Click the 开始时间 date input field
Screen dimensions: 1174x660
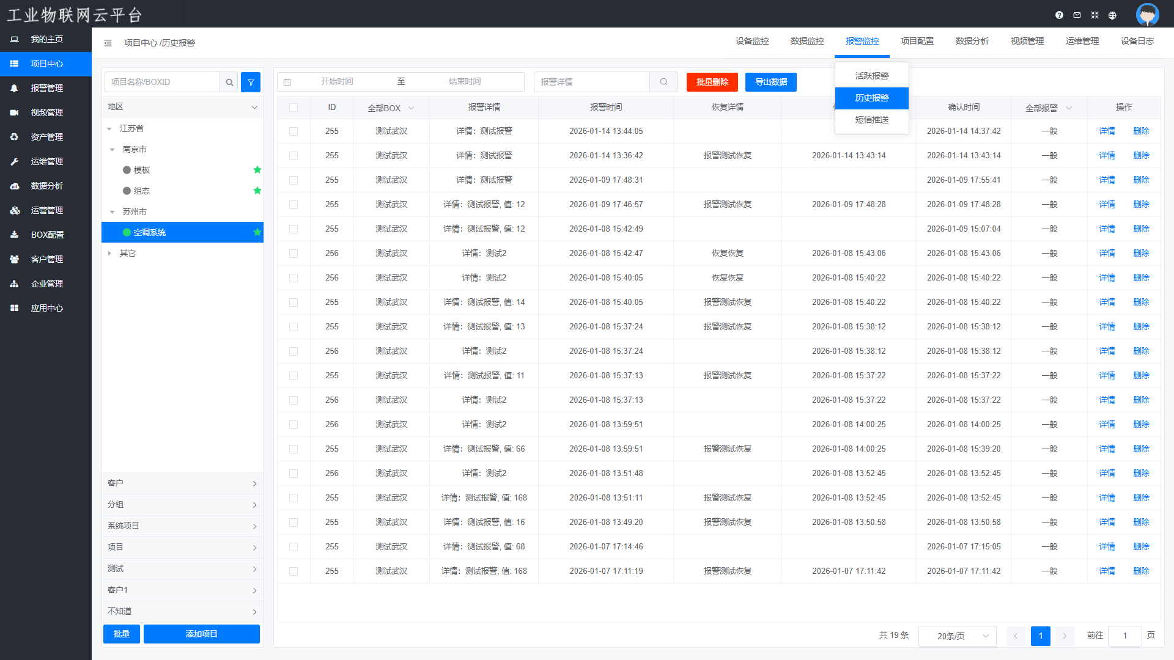coord(337,82)
